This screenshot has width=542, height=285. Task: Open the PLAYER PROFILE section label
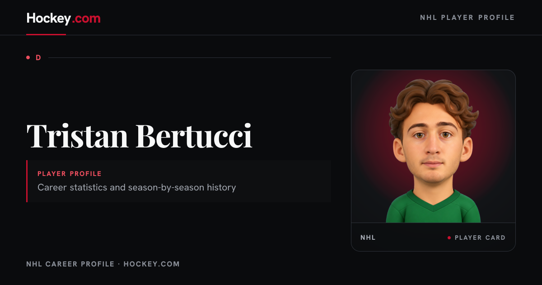pos(70,174)
